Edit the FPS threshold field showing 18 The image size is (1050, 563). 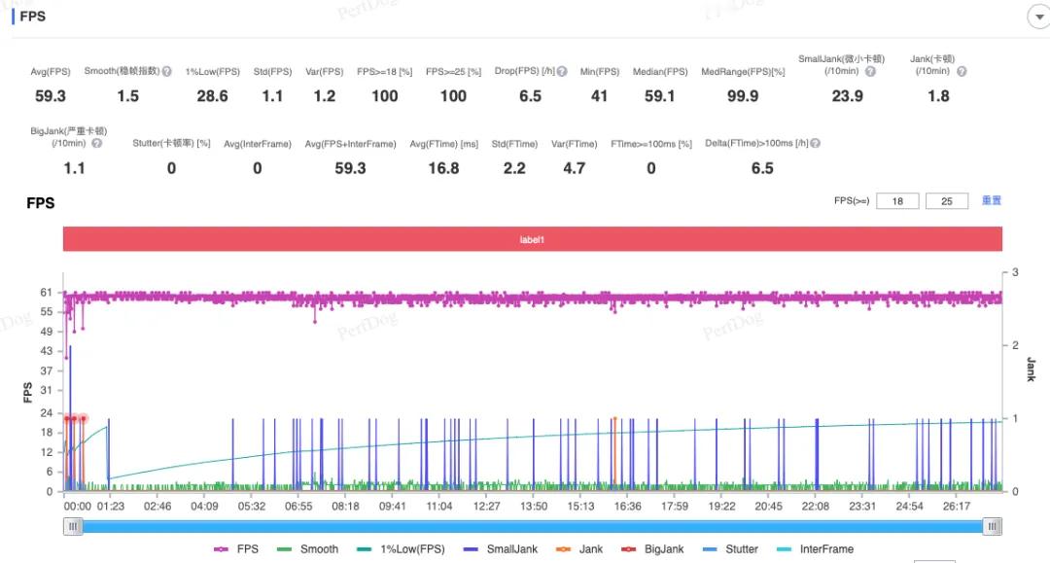pyautogui.click(x=897, y=201)
